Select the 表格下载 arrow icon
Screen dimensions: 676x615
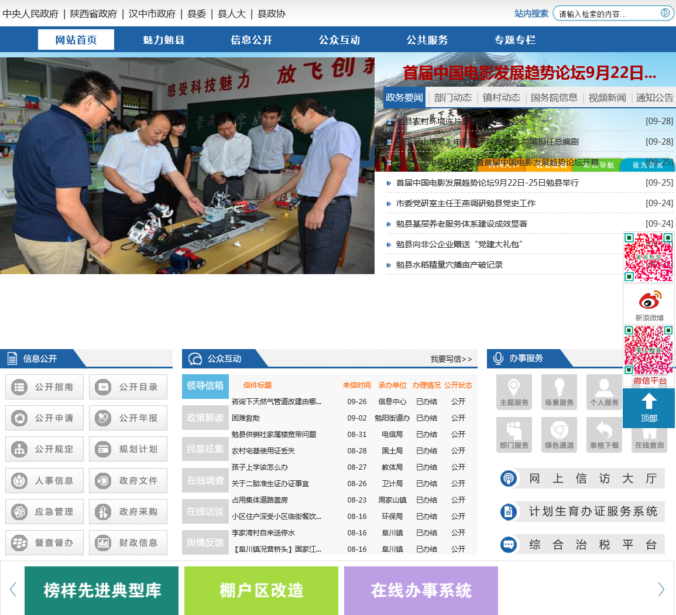click(x=604, y=435)
